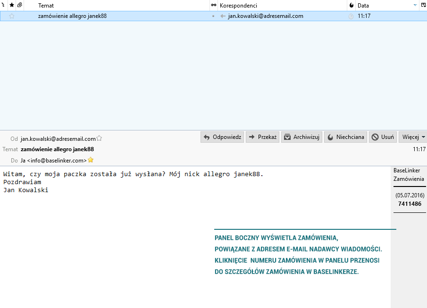Image resolution: width=427 pixels, height=308 pixels.
Task: Click the recipient 'Ja <info@baselinker.com>' in the Do field
Action: click(54, 161)
